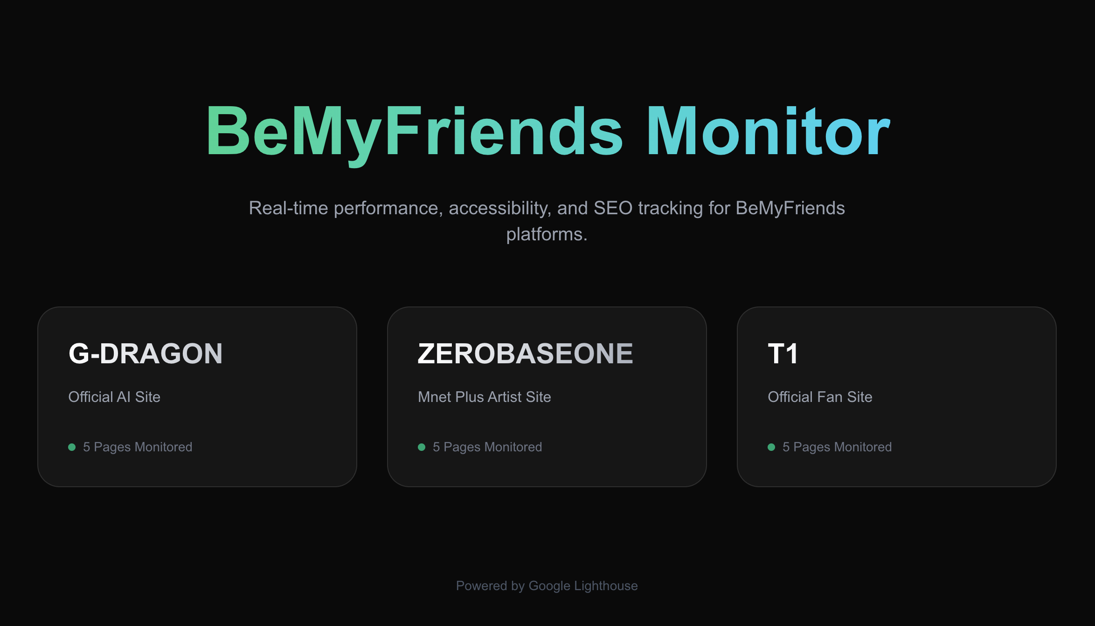This screenshot has width=1095, height=626.
Task: Click the "Official AI Site" description
Action: (x=114, y=397)
